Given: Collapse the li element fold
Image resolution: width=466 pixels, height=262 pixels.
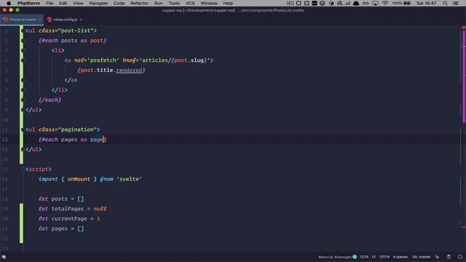Looking at the screenshot, I should tap(22, 50).
